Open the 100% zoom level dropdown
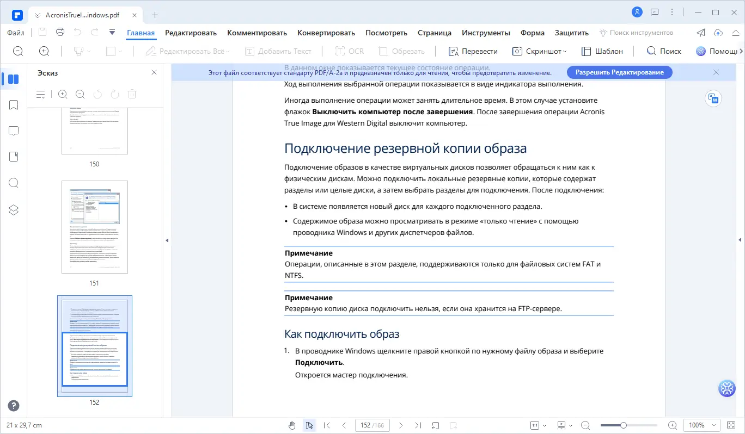 pos(701,425)
